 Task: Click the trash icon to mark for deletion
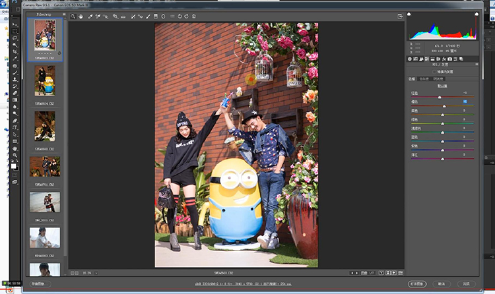click(194, 16)
